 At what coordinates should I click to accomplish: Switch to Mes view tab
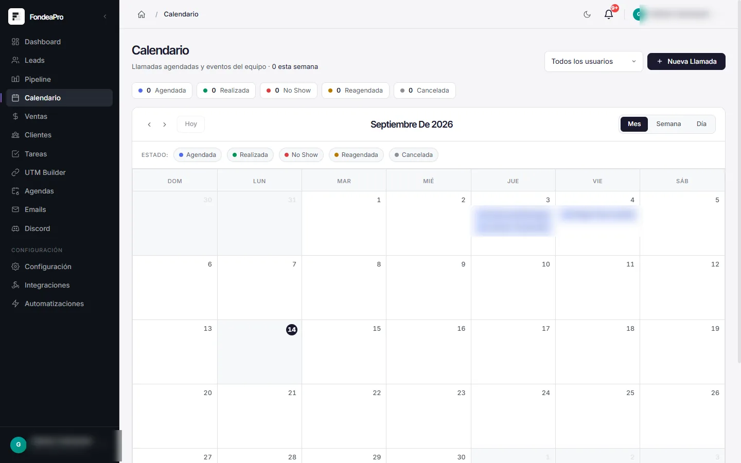coord(634,124)
